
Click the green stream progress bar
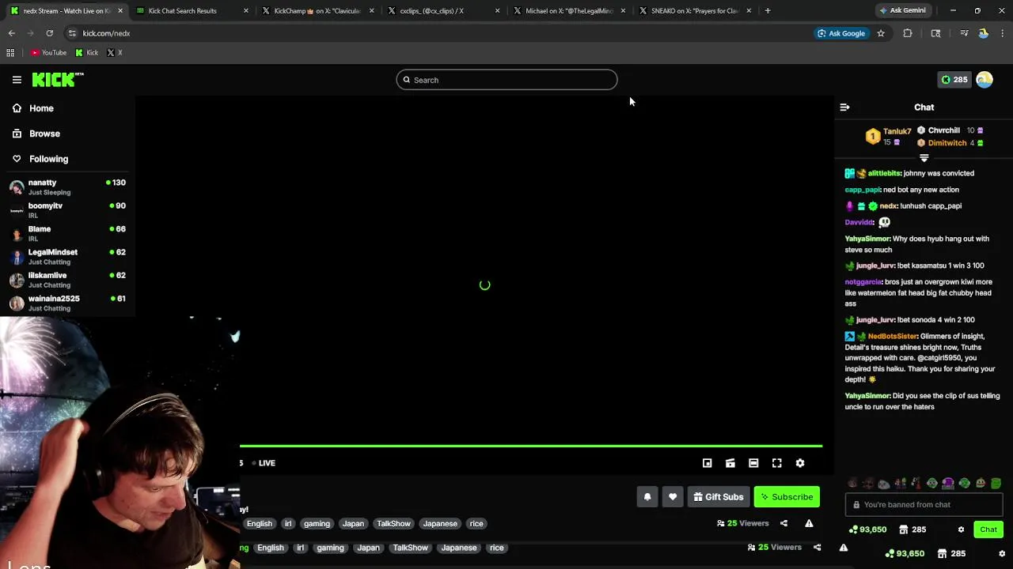531,447
